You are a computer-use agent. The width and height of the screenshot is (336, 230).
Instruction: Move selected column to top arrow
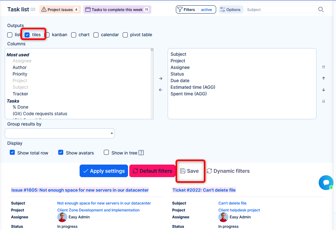[323, 67]
